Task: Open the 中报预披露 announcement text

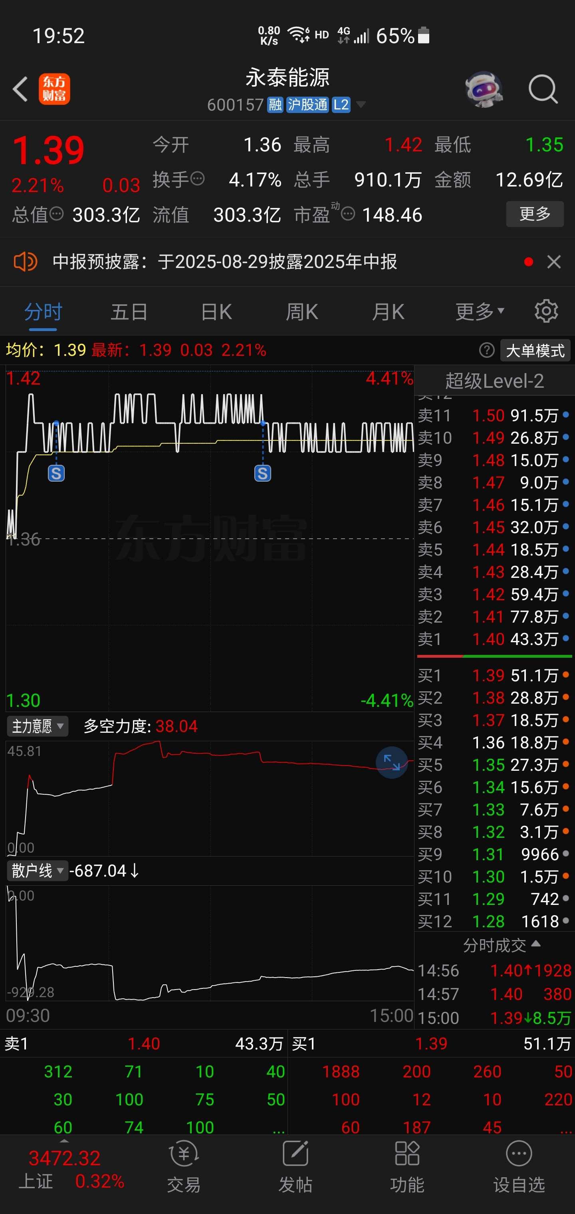Action: coord(225,262)
